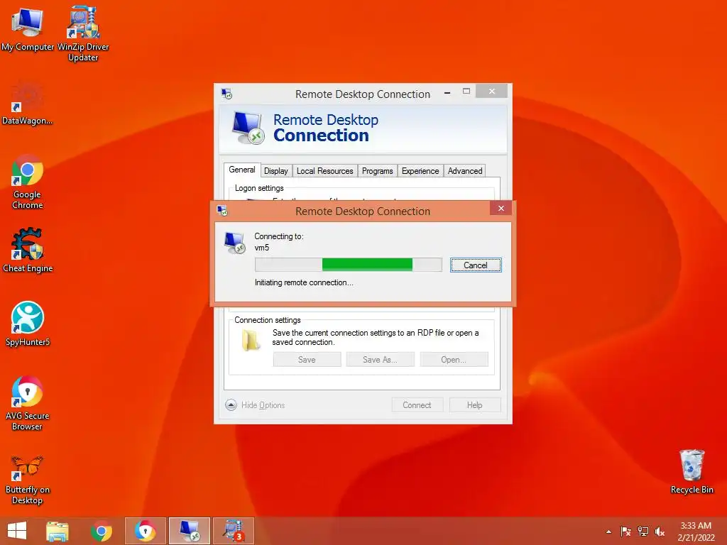Open Butterfly on Desktop shortcut

coord(28,480)
